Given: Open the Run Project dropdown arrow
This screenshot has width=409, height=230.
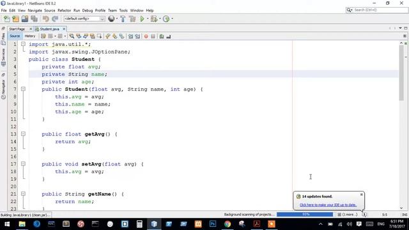Looking at the screenshot, I should 148,19.
